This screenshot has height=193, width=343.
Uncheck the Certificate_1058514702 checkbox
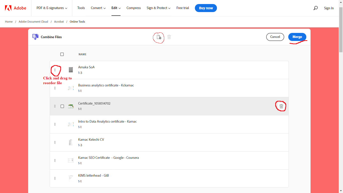(x=62, y=106)
